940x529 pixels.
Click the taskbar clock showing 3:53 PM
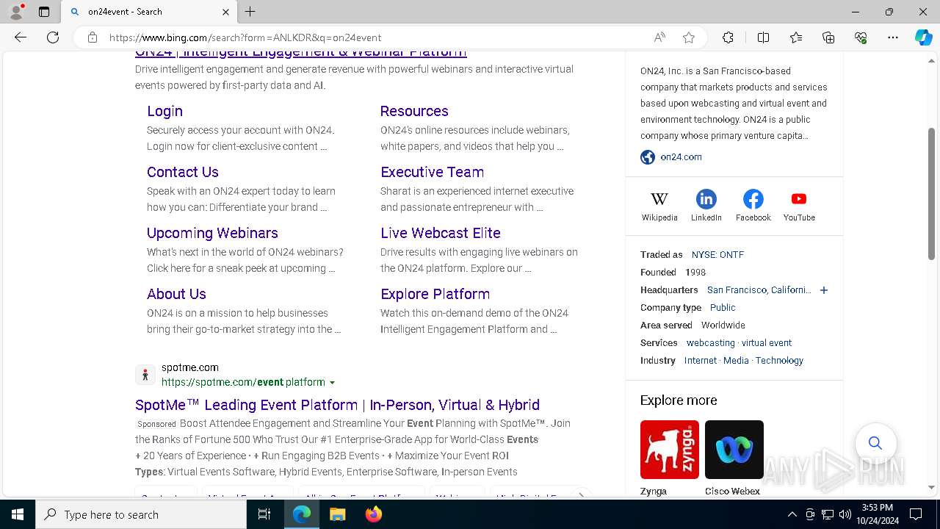(x=877, y=514)
